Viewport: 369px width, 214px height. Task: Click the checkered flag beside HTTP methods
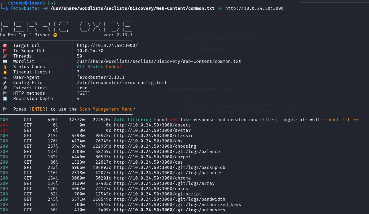(5, 93)
